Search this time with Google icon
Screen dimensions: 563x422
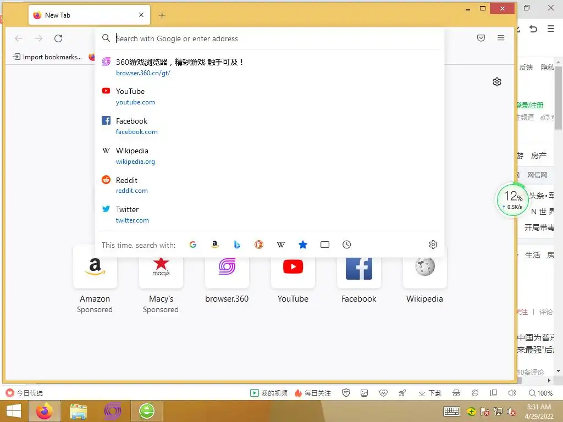(193, 245)
